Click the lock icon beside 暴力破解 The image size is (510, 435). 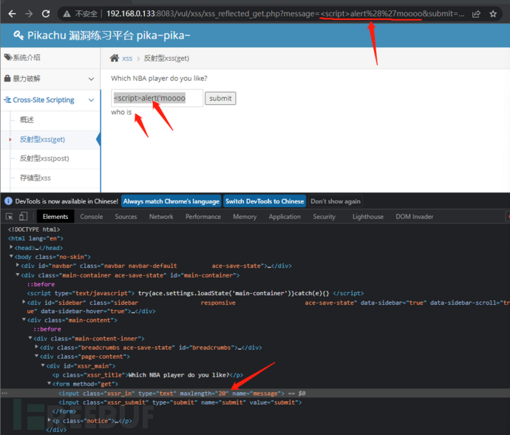pos(7,78)
